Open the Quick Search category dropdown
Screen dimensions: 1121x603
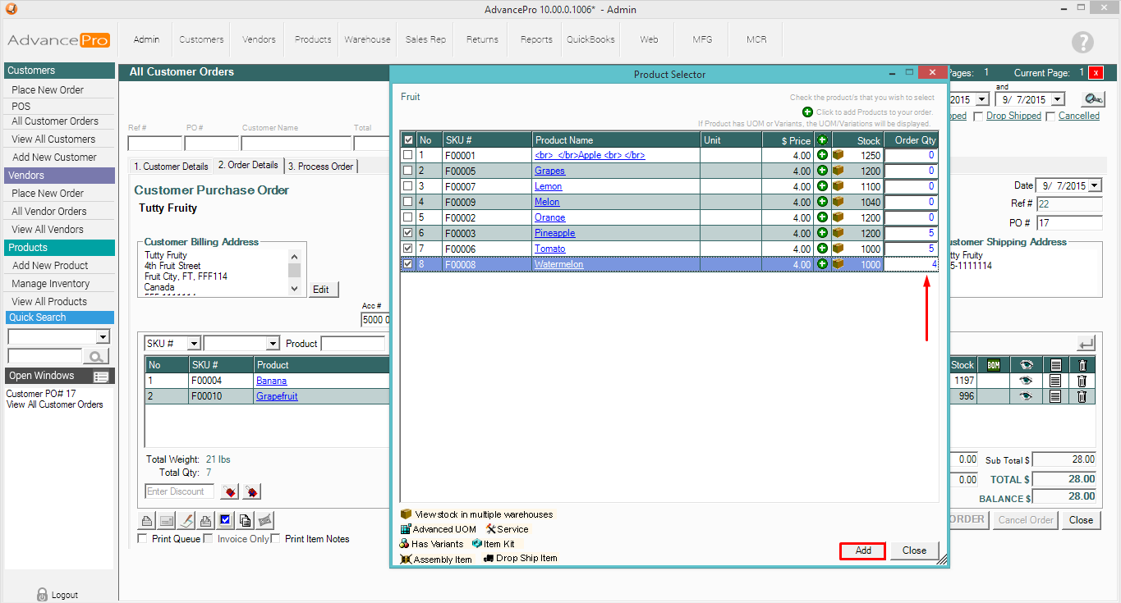click(103, 336)
